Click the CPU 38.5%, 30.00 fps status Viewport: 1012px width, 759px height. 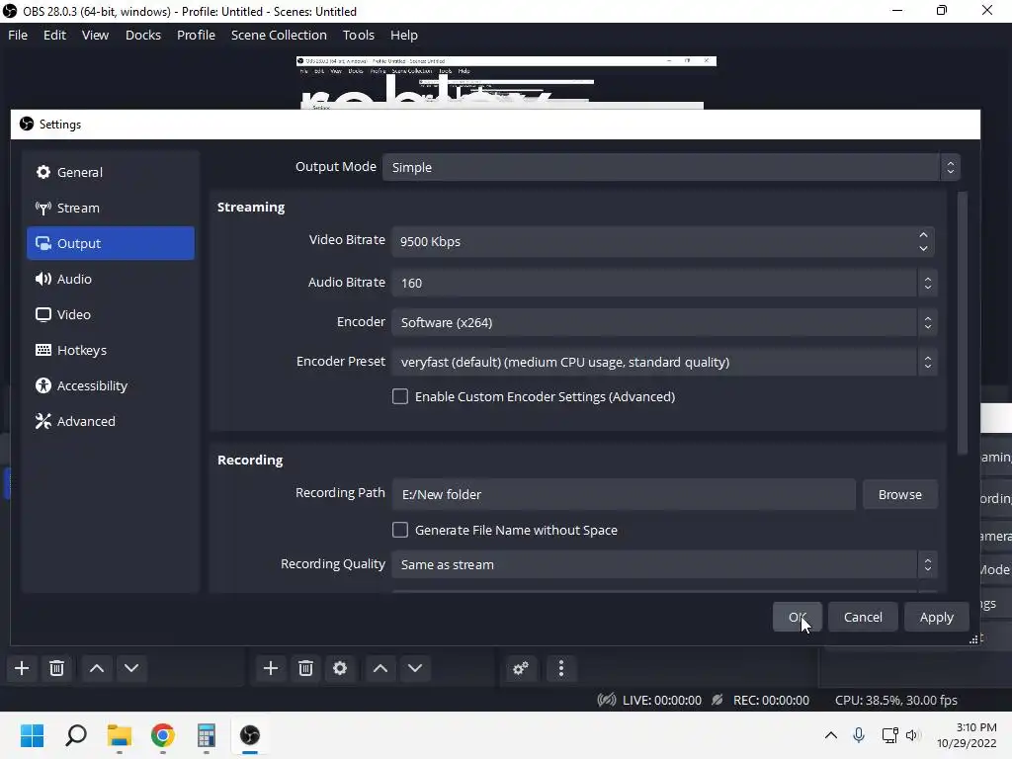(x=896, y=701)
